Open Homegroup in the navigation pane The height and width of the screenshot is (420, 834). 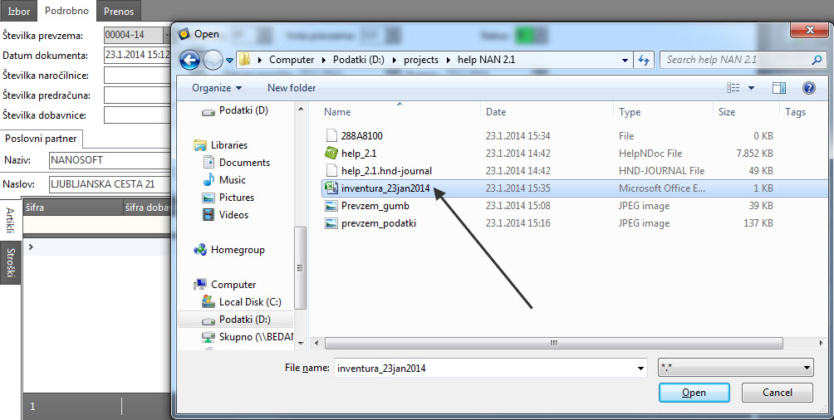tap(238, 250)
